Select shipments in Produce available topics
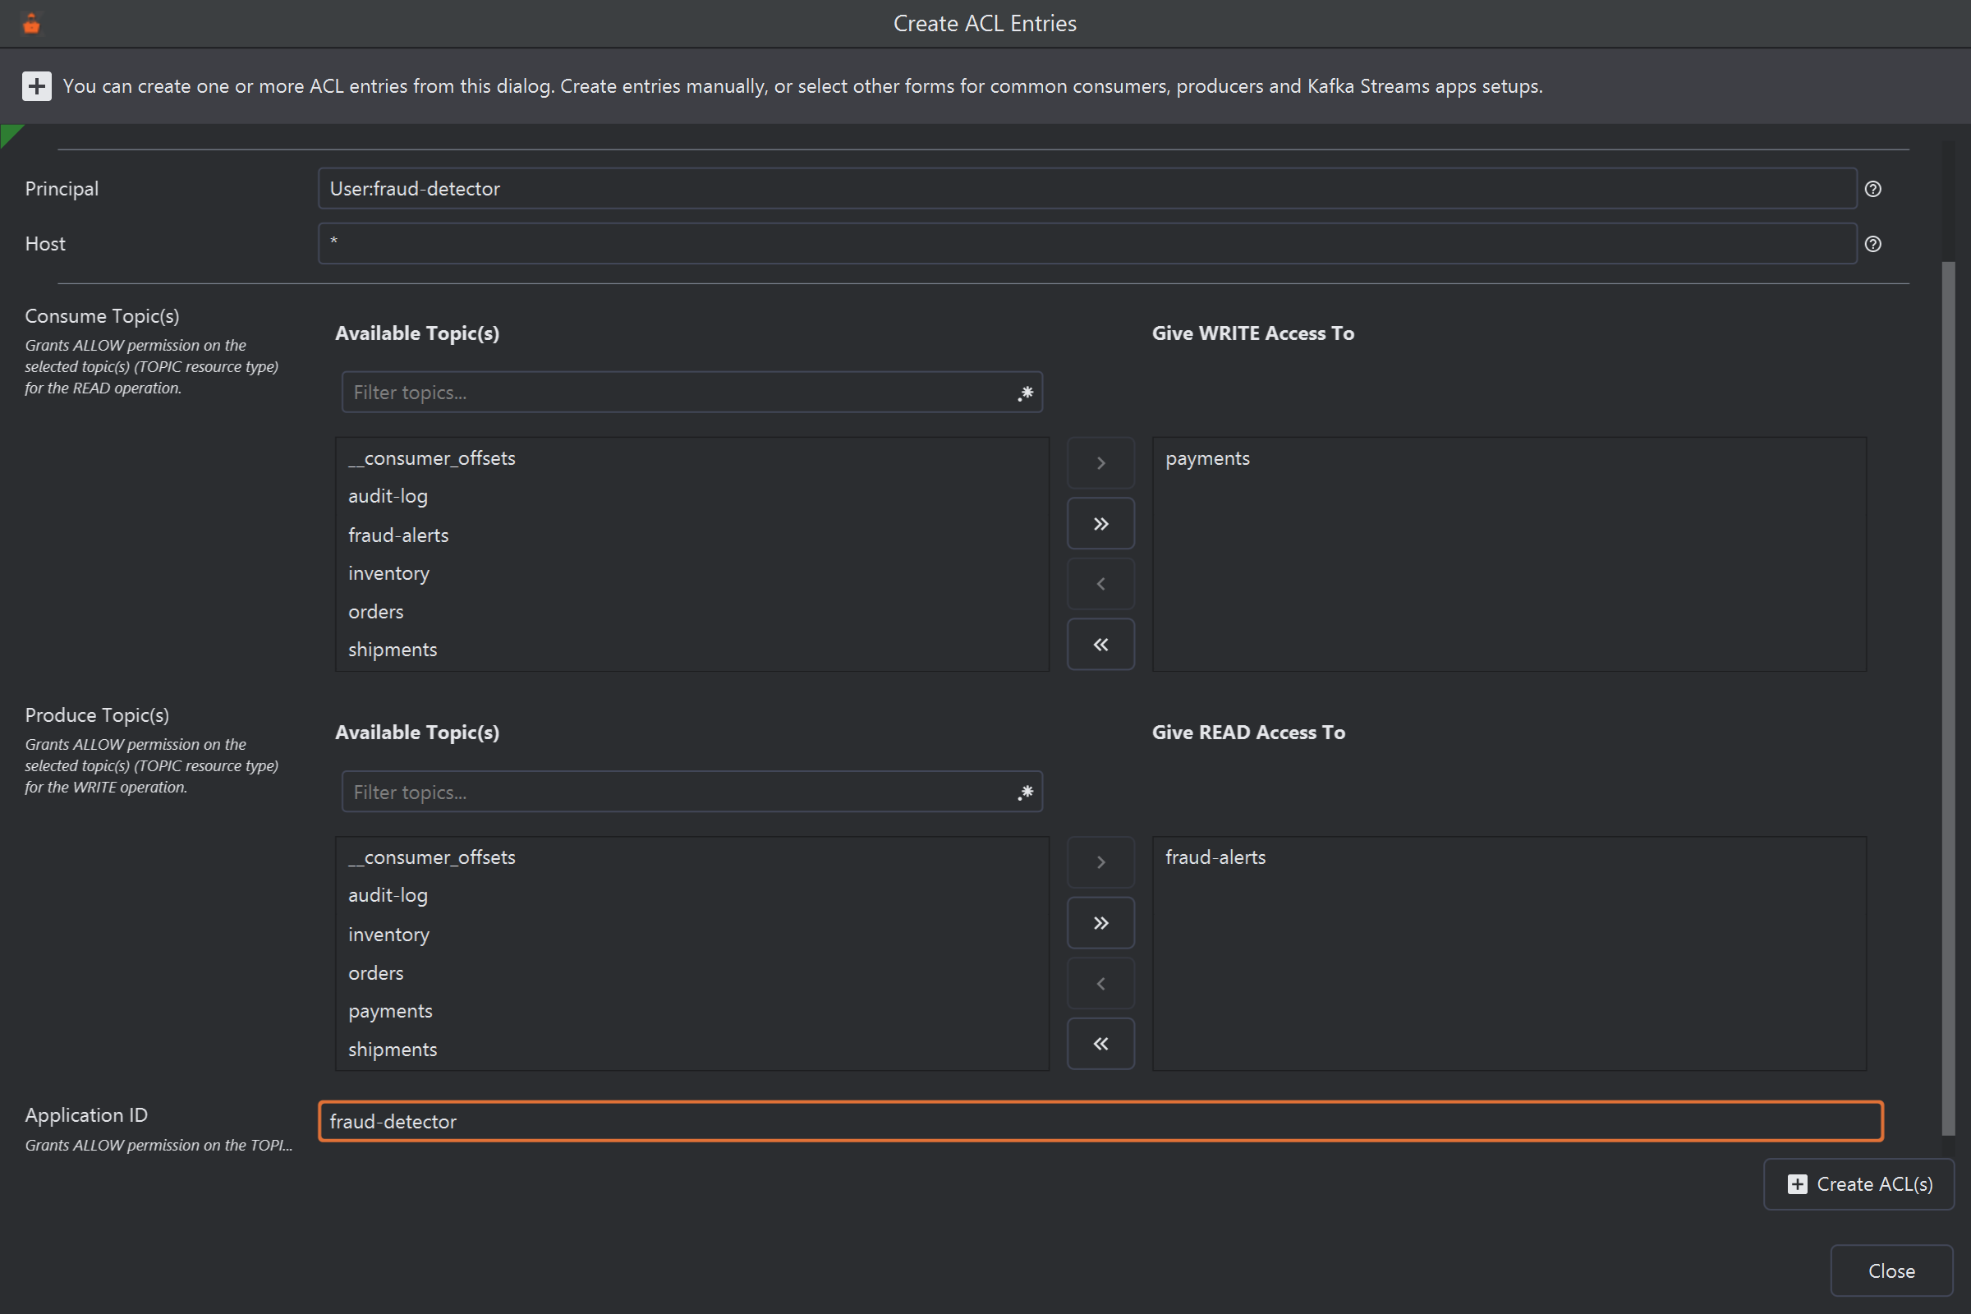Image resolution: width=1971 pixels, height=1314 pixels. pos(691,1050)
